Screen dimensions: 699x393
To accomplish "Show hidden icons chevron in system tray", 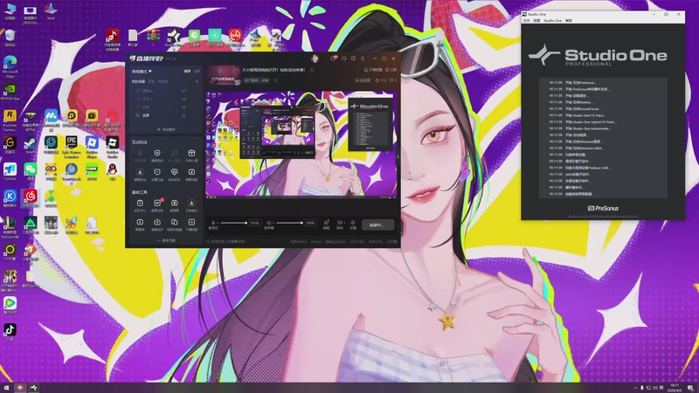I will click(x=636, y=388).
